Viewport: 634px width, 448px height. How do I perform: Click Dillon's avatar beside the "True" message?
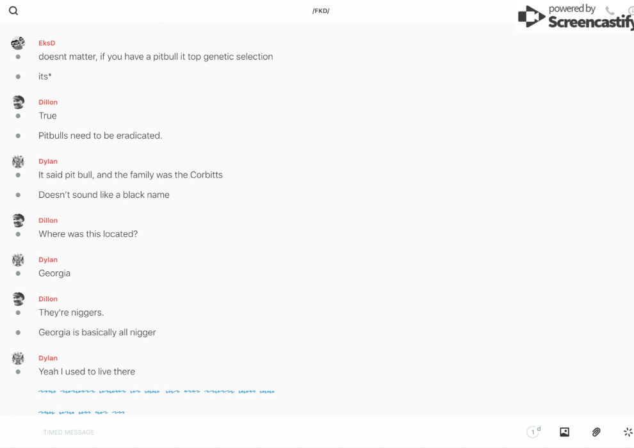click(x=18, y=102)
